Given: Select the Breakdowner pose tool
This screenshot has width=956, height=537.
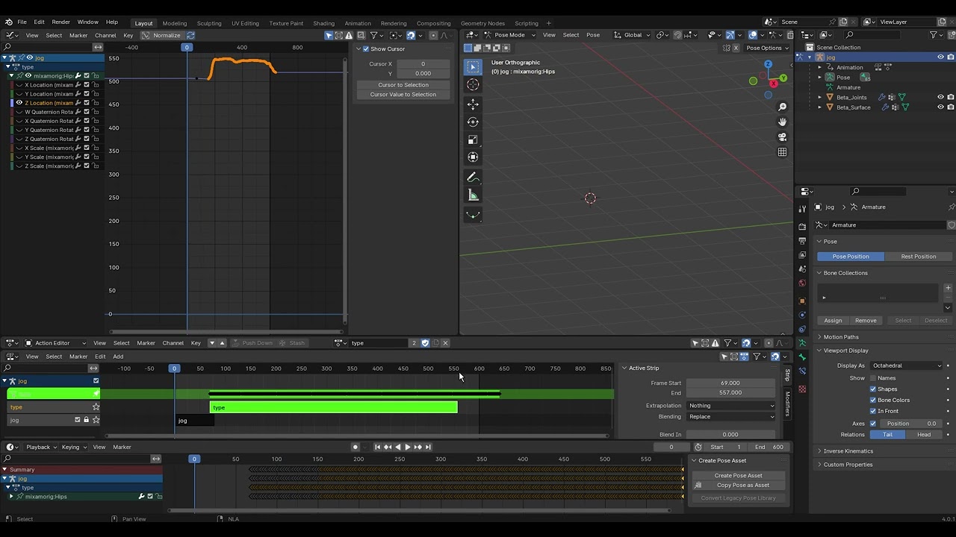Looking at the screenshot, I should pyautogui.click(x=473, y=215).
